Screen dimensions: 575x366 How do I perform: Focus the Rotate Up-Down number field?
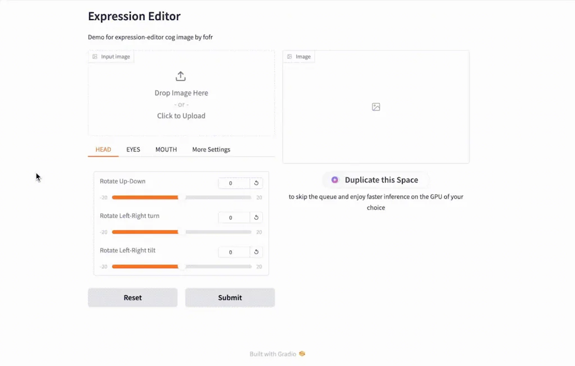click(x=234, y=183)
